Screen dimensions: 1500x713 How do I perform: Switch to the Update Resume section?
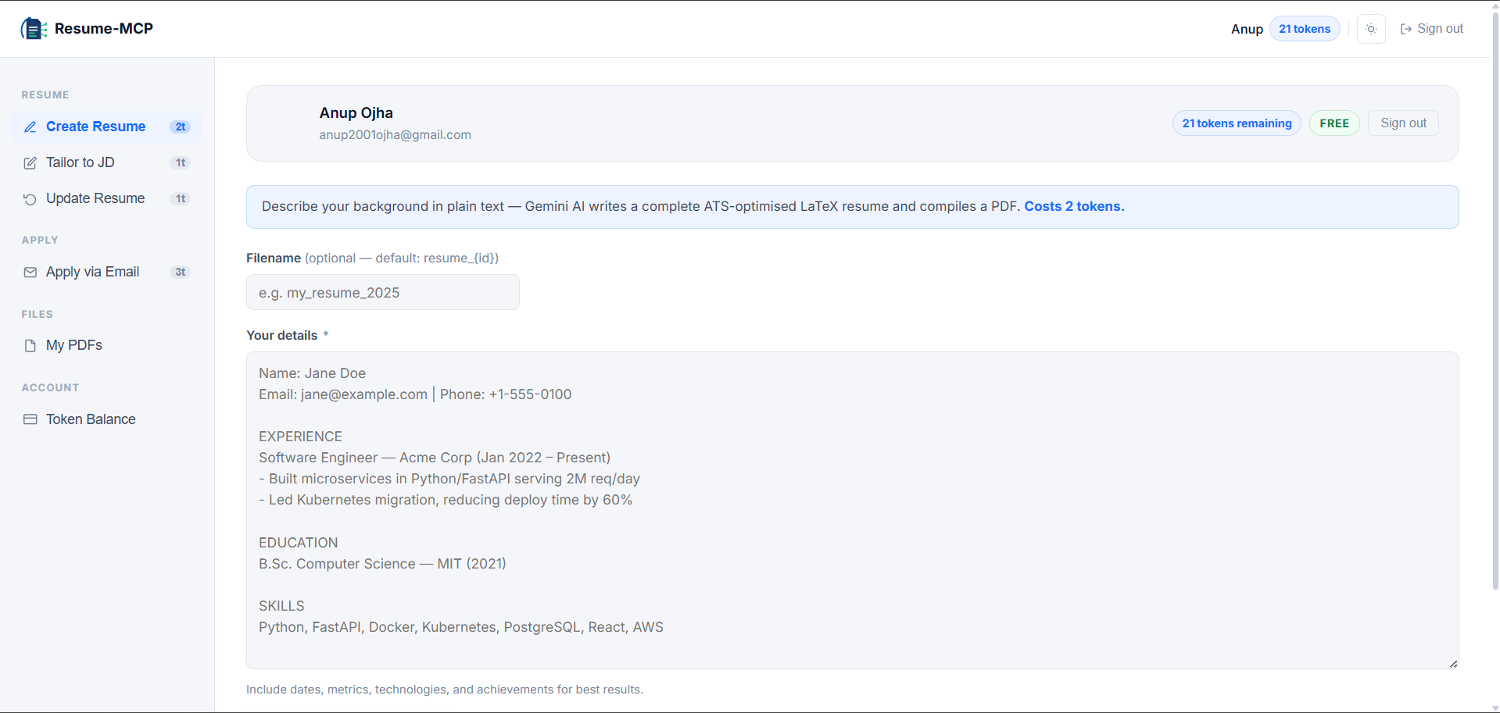coord(95,198)
